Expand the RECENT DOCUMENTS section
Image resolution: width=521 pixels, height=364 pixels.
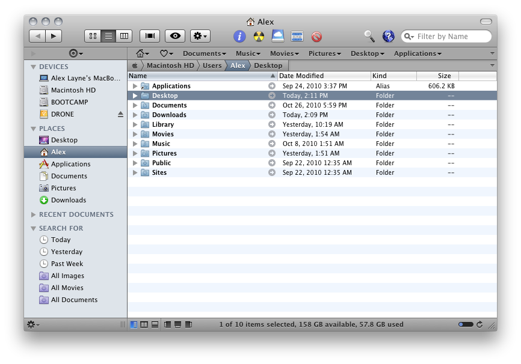pyautogui.click(x=33, y=214)
